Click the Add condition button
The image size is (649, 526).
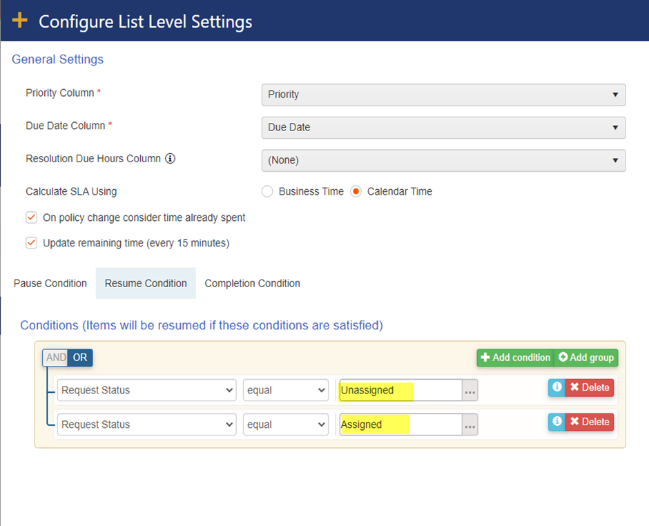pos(515,358)
